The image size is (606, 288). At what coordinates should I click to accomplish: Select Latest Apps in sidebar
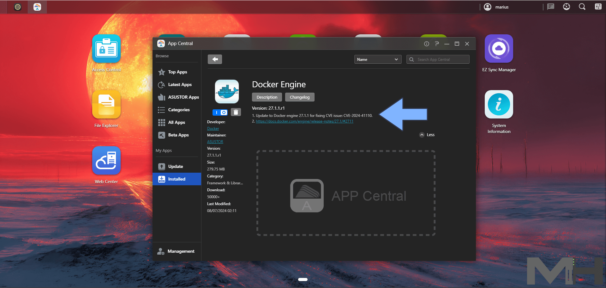tap(177, 84)
